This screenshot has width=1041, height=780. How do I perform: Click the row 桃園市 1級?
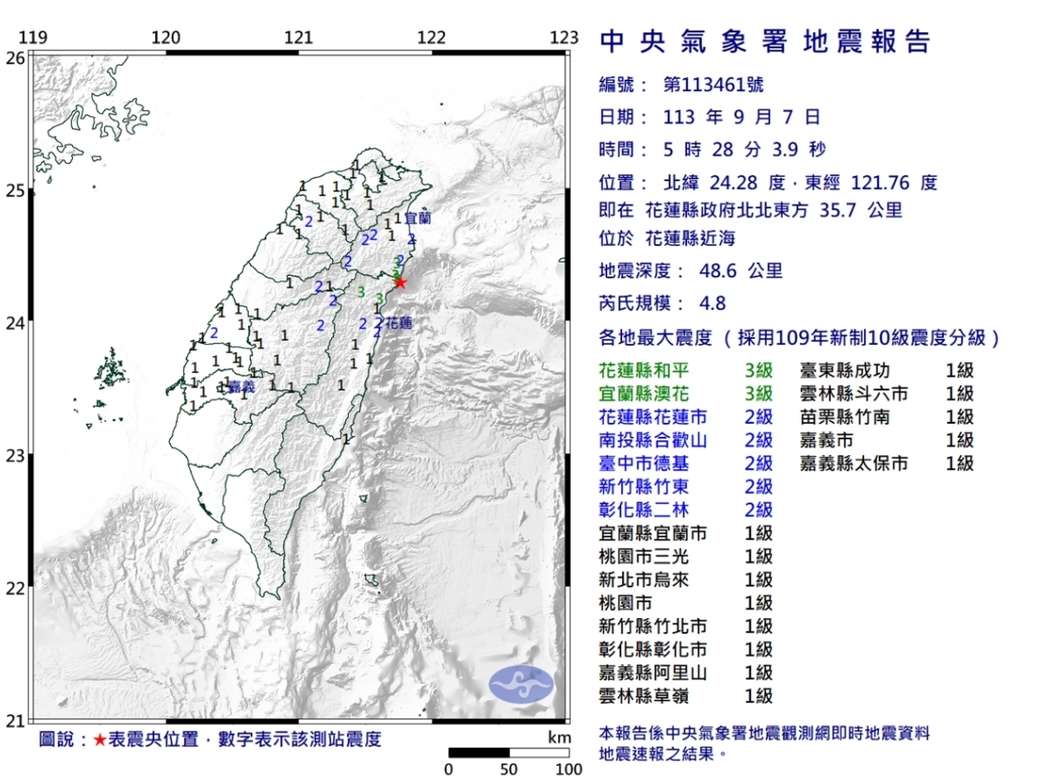(686, 603)
